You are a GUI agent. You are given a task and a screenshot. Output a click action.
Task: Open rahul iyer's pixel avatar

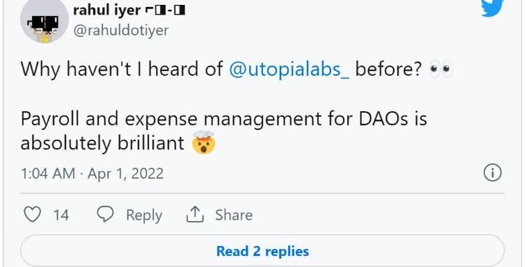45,22
